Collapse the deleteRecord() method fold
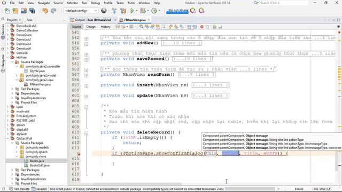The width and height of the screenshot is (342, 192). [x=87, y=133]
